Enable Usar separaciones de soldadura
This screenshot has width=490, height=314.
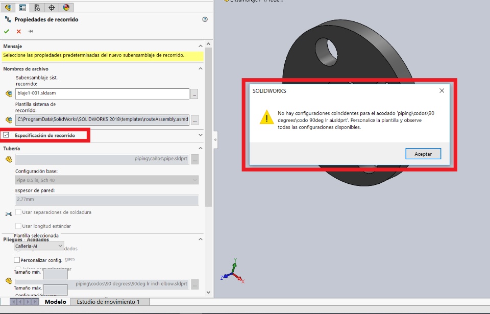point(18,212)
